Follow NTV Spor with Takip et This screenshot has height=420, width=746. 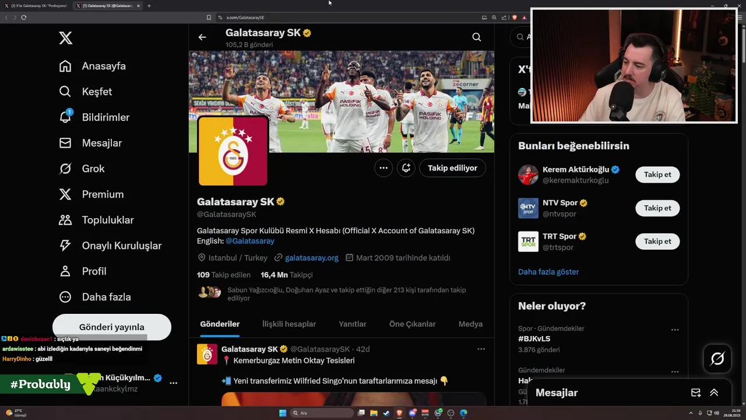(x=657, y=208)
